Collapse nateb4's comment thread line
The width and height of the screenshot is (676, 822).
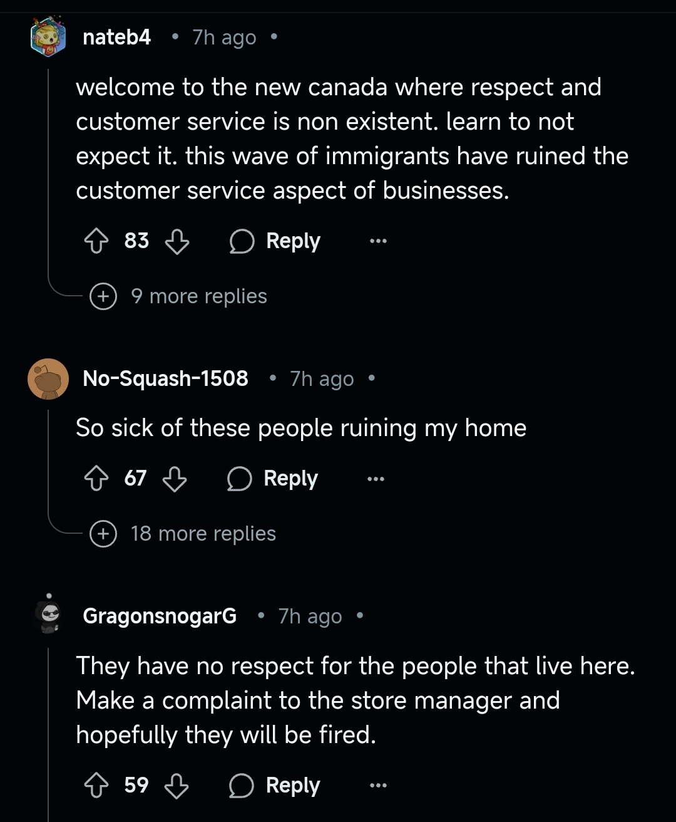click(49, 175)
